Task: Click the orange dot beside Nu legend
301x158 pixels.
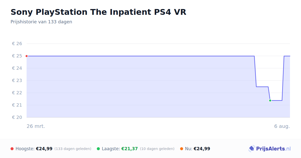Action: click(x=182, y=149)
